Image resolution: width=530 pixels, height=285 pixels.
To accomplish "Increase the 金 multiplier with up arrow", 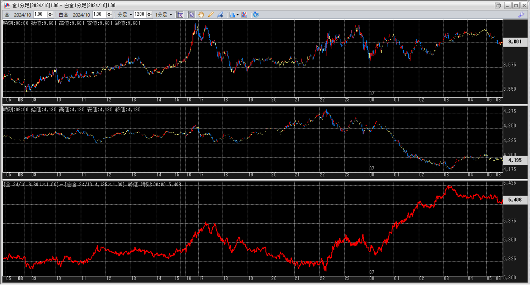I will click(50, 13).
